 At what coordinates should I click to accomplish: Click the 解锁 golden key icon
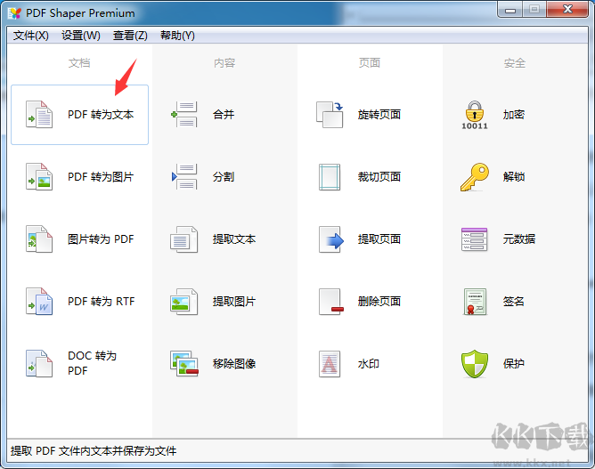[x=475, y=177]
